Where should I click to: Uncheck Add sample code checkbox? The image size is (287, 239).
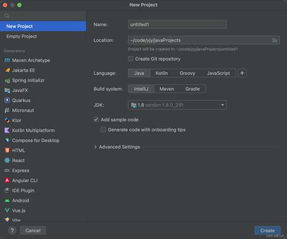tap(96, 120)
